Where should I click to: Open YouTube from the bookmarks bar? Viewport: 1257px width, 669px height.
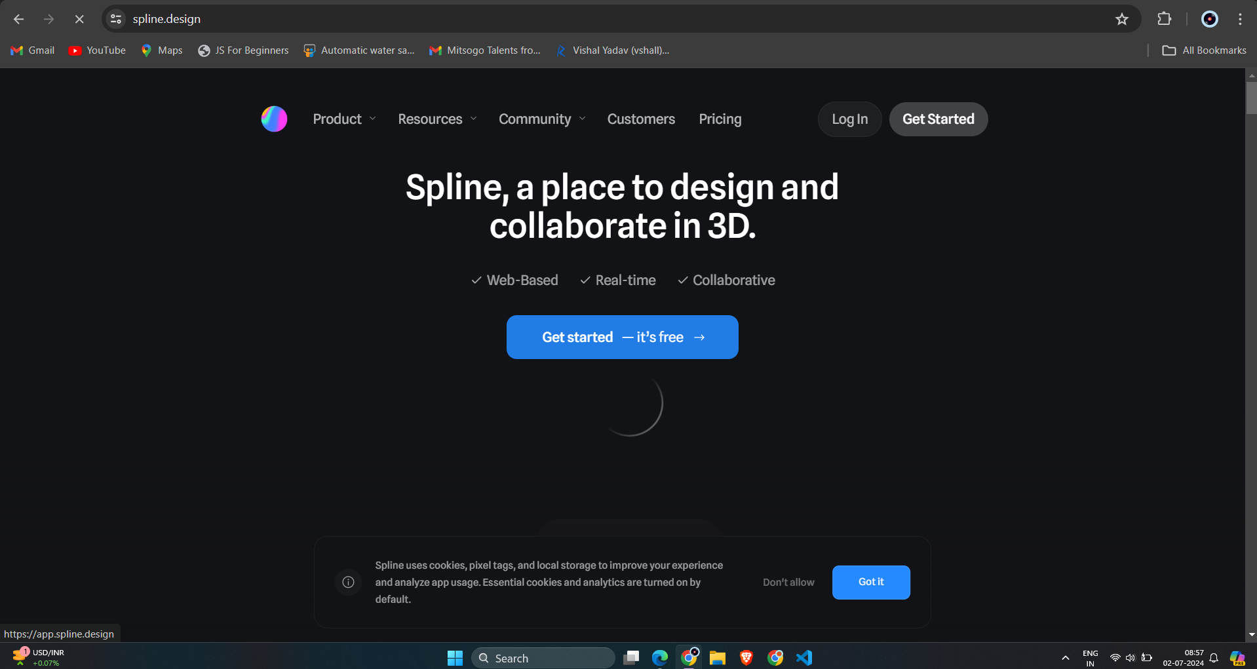pyautogui.click(x=96, y=50)
